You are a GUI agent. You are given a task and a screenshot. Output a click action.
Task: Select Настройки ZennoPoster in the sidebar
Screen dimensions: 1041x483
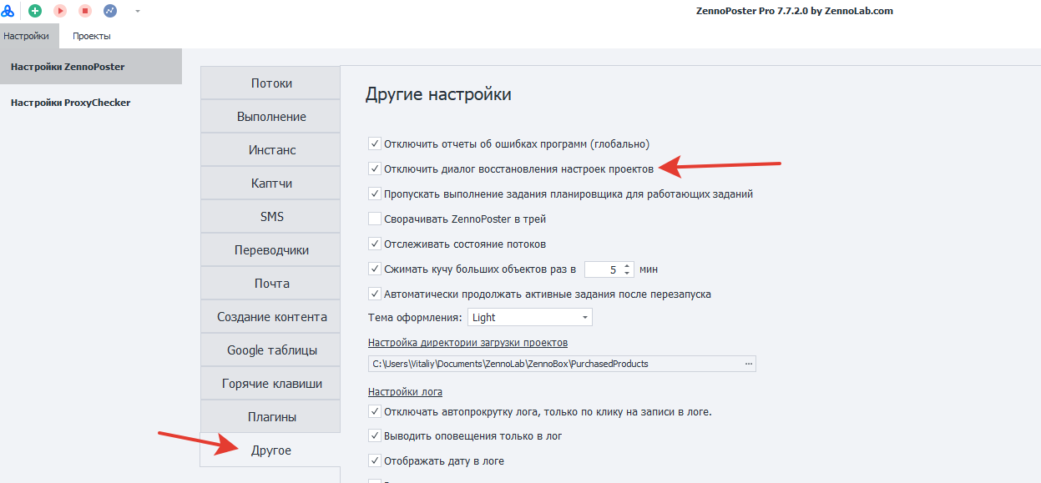[91, 67]
